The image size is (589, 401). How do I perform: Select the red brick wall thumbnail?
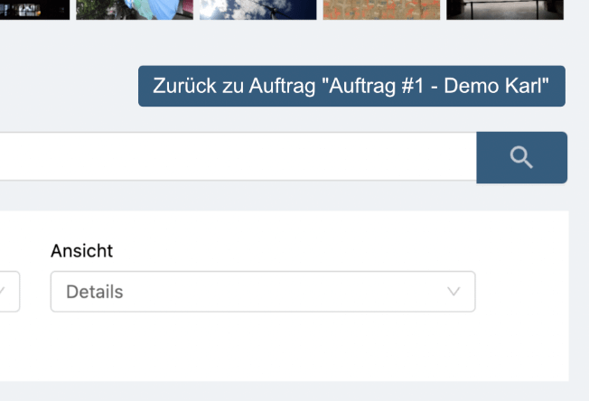click(381, 9)
